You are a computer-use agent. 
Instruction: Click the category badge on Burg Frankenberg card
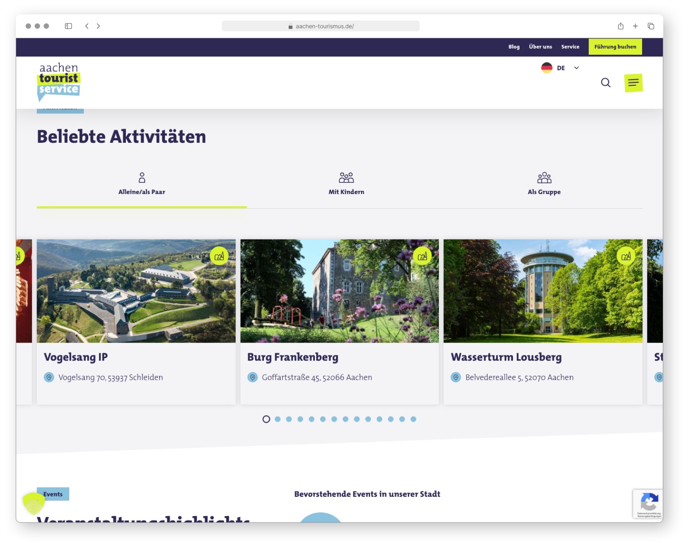[422, 256]
